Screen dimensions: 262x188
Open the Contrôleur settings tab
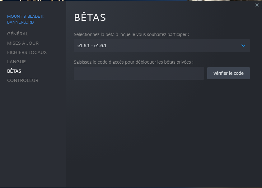pos(23,80)
